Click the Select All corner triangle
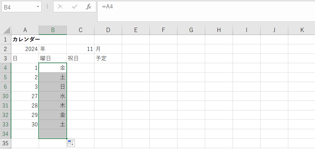 [x=6, y=30]
